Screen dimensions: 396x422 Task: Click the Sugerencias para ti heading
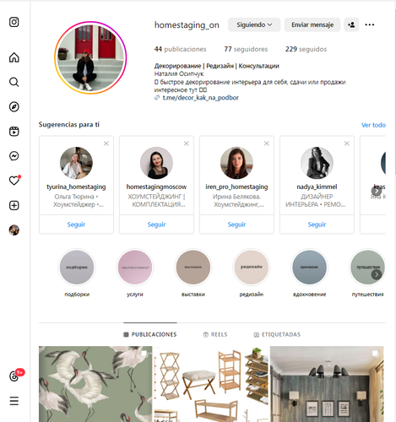[x=69, y=125]
